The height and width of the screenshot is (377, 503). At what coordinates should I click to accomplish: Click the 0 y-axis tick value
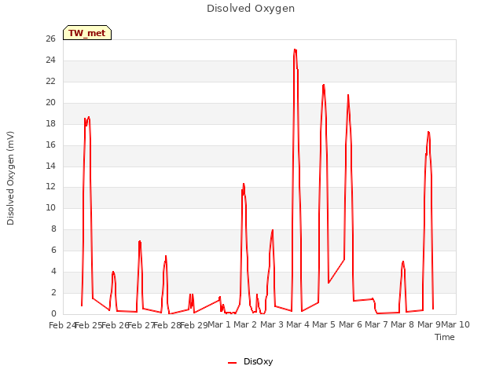tap(53, 313)
